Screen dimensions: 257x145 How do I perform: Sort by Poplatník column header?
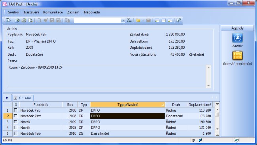click(x=41, y=105)
